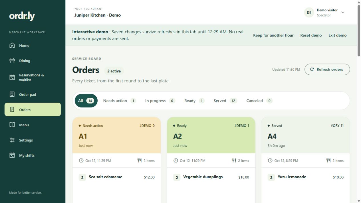The width and height of the screenshot is (361, 203).
Task: Click the Settings sliders icon
Action: pyautogui.click(x=12, y=140)
